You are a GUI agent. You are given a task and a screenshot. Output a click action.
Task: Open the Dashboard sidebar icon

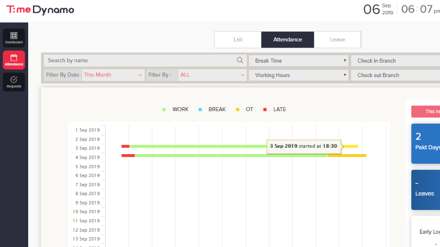click(x=14, y=38)
